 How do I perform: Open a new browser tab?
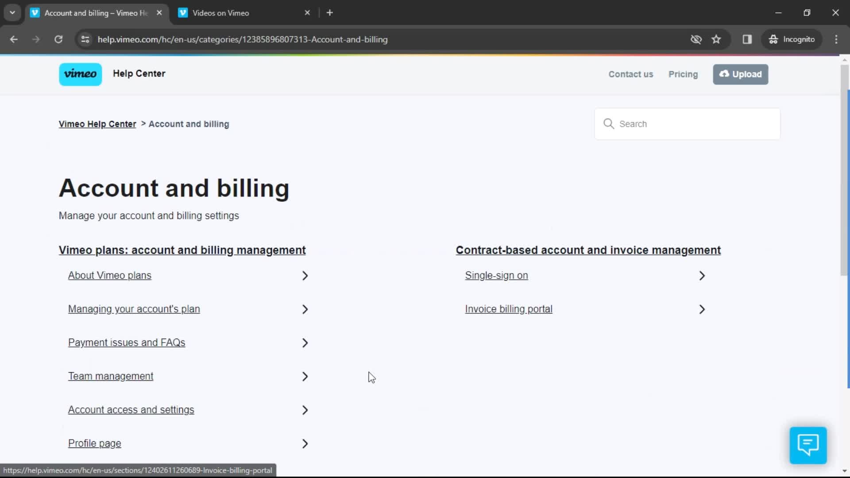click(330, 13)
